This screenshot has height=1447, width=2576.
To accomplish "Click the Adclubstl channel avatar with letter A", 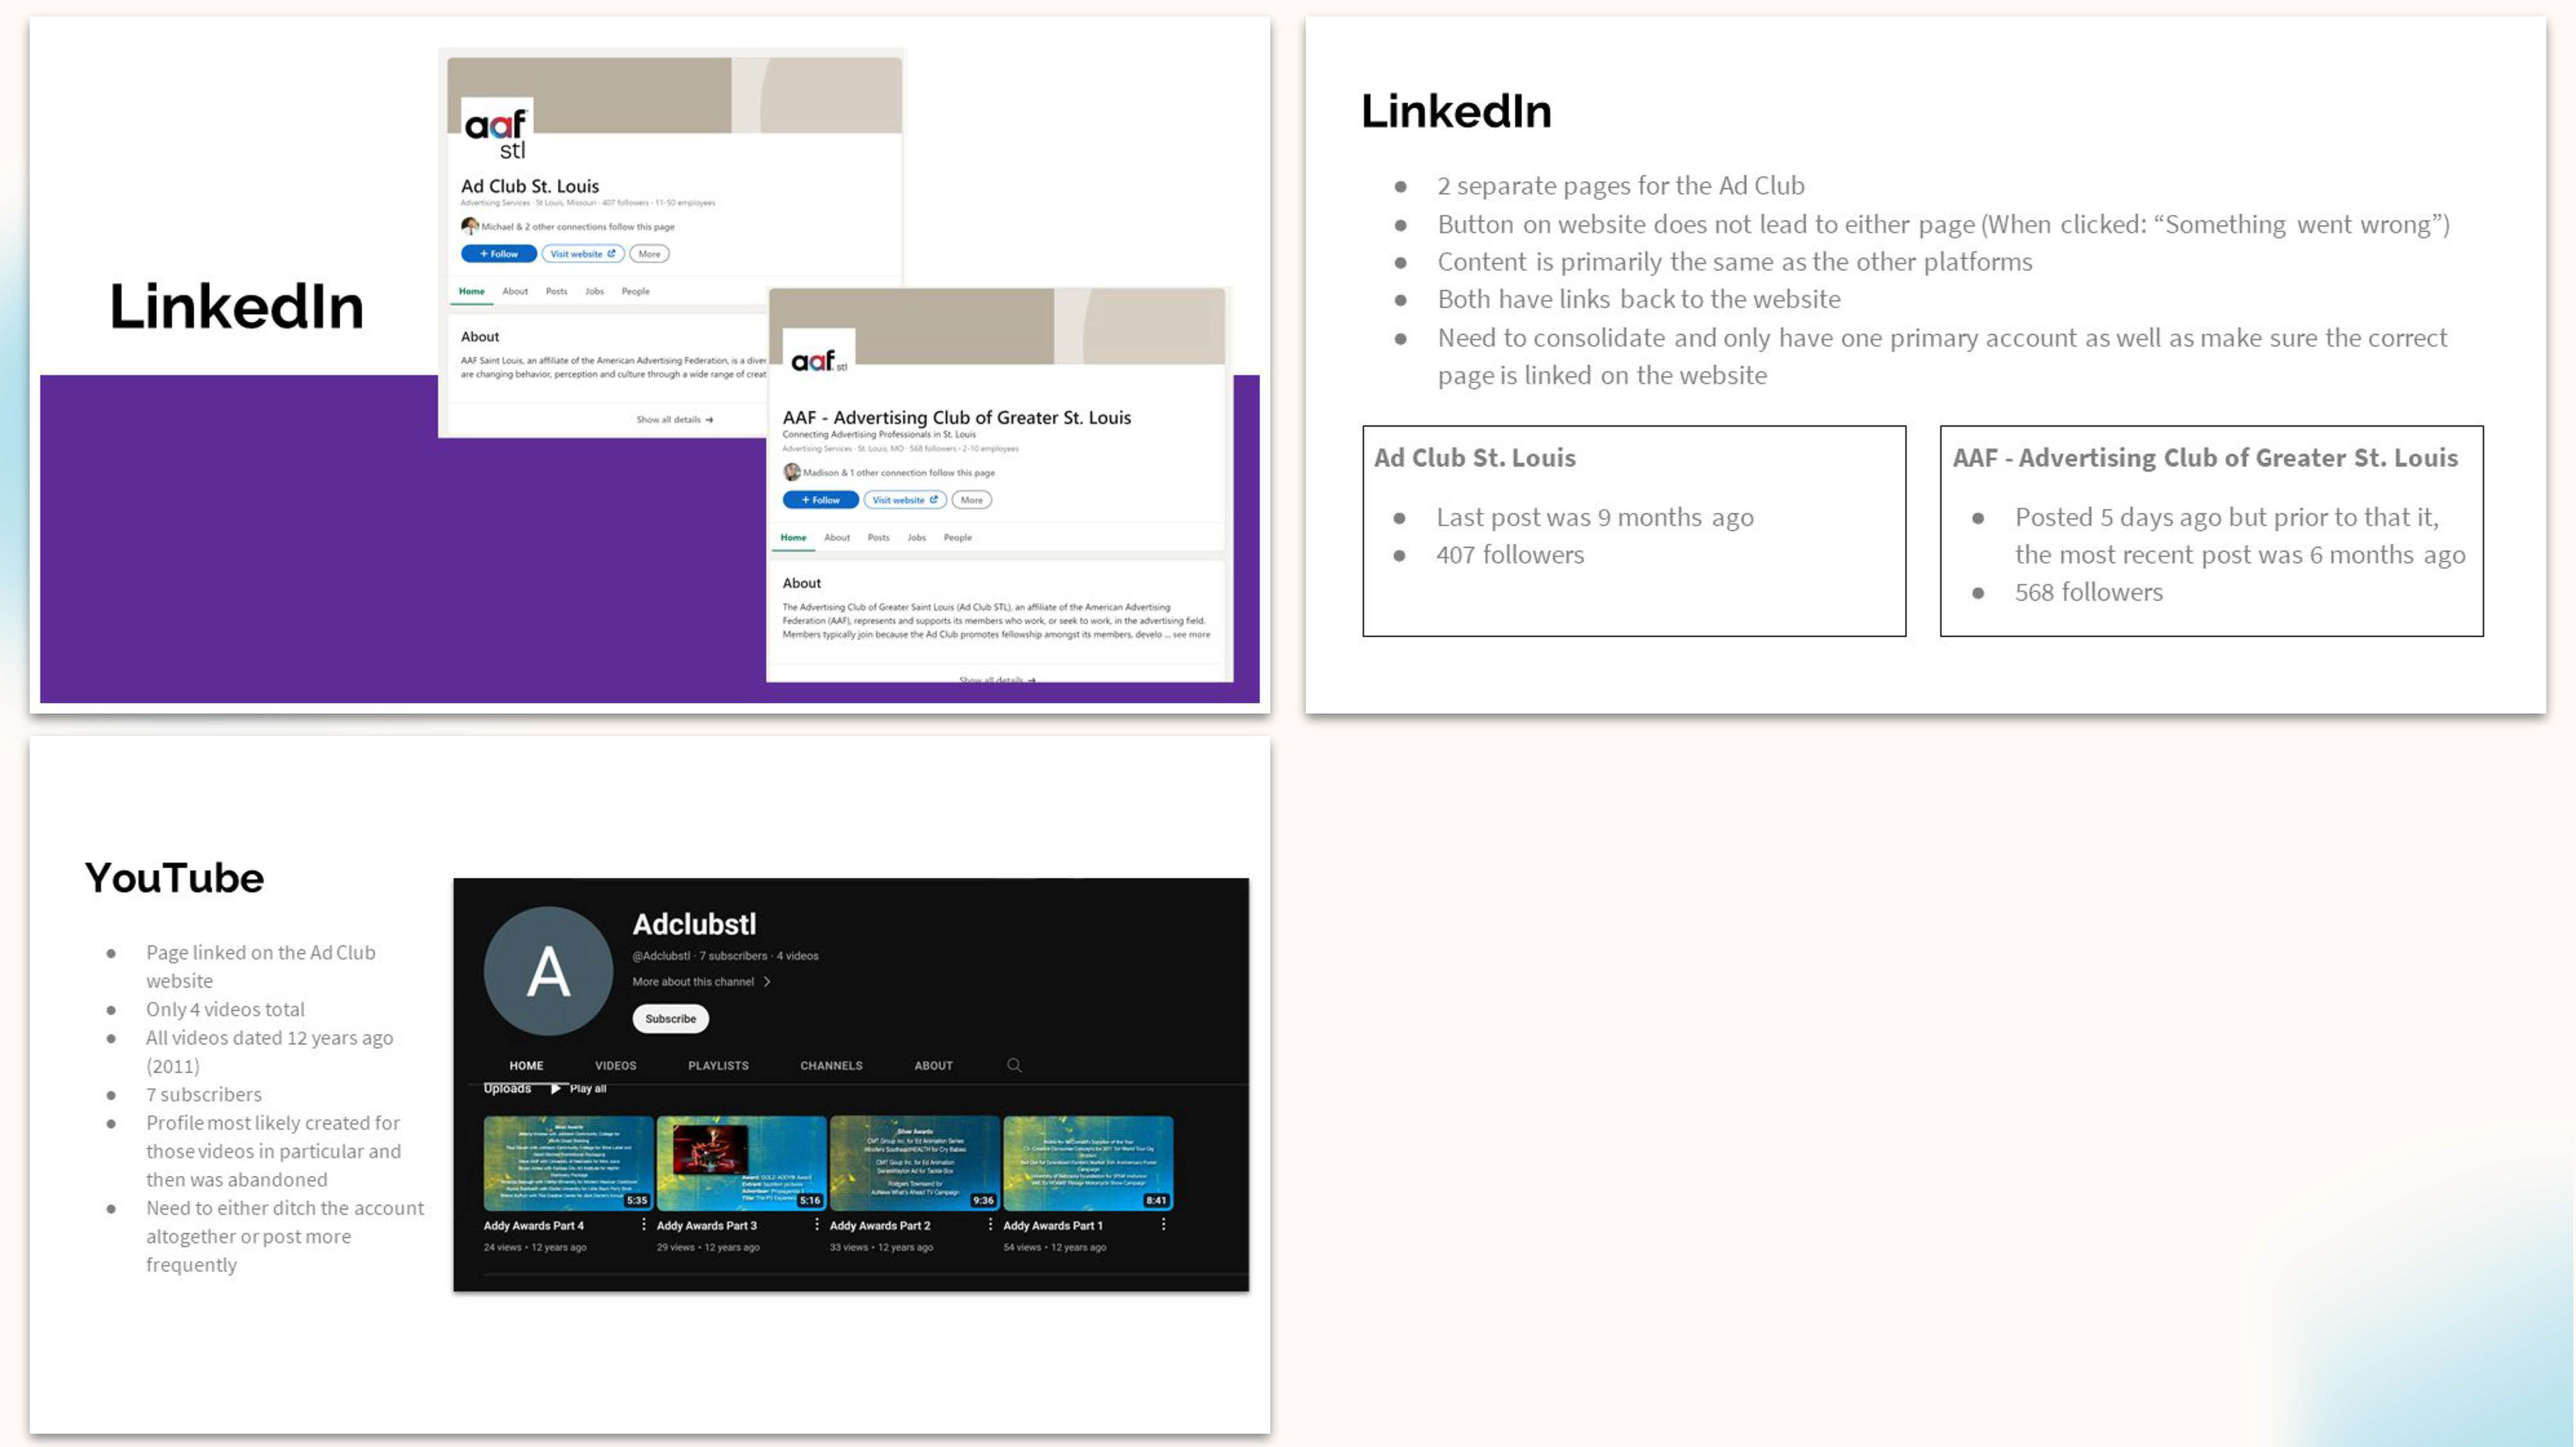I will [x=548, y=970].
